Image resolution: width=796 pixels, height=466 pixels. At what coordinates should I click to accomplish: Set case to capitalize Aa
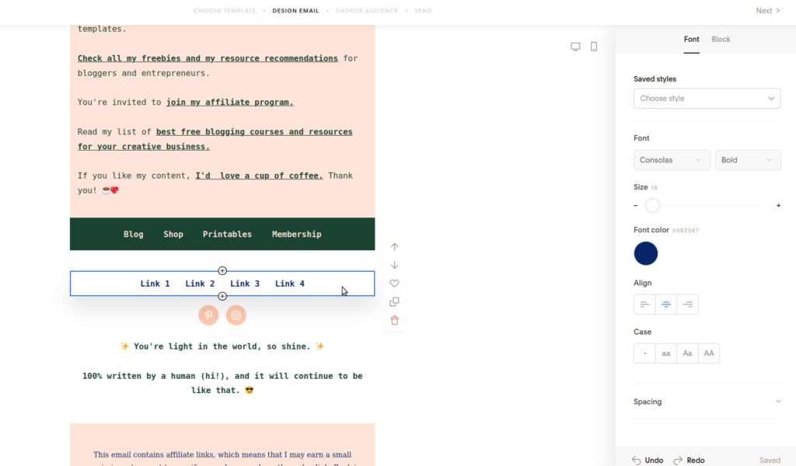(x=687, y=353)
